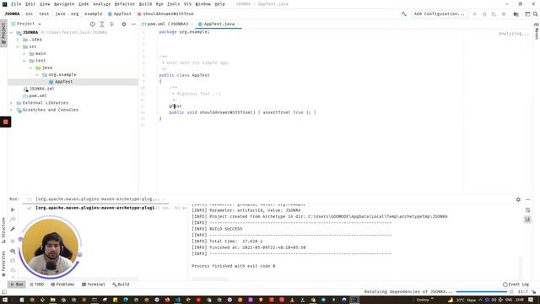Viewport: 540px width, 304px height.
Task: Click the 'Analyzing...' inspection status
Action: (x=514, y=34)
